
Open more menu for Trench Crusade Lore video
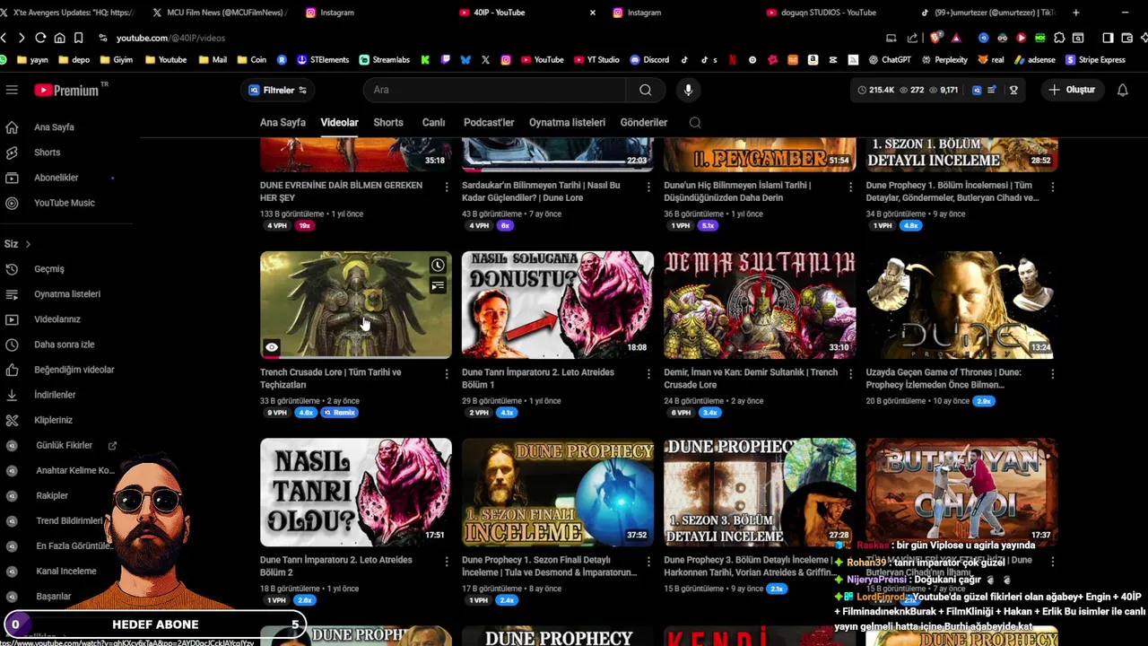(447, 373)
